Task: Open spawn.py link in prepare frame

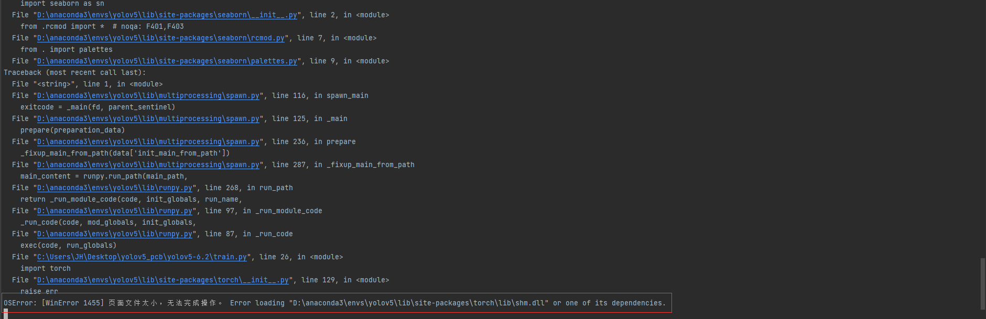Action: (x=148, y=142)
